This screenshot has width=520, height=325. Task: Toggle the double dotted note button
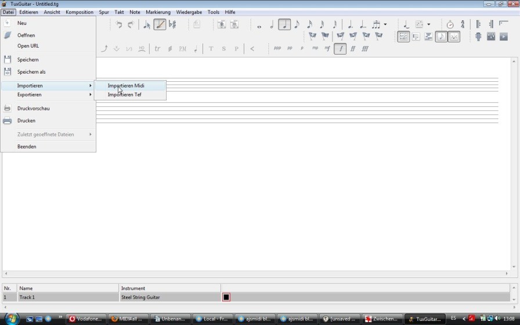pyautogui.click(x=363, y=24)
